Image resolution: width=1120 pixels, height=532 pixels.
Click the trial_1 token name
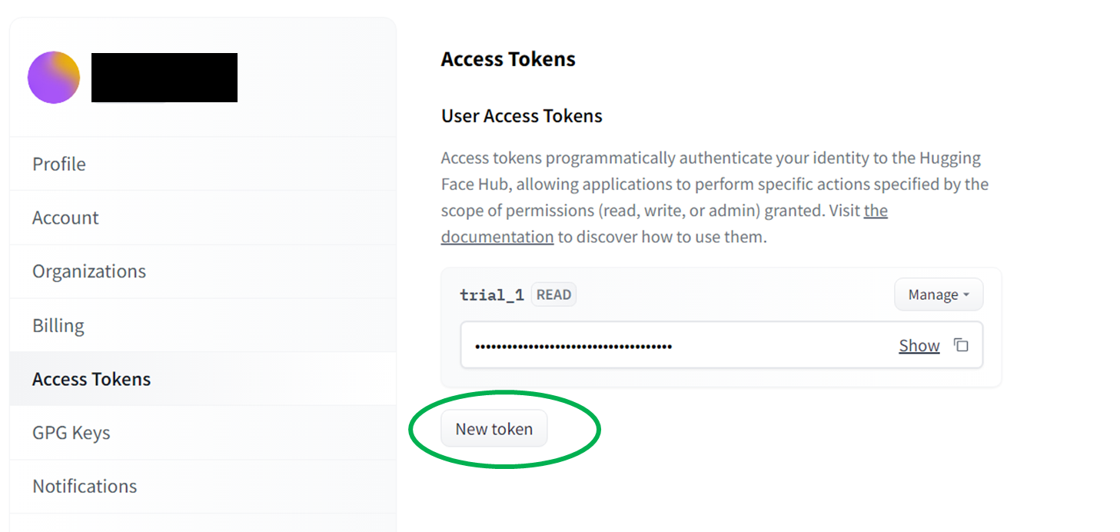coord(492,295)
